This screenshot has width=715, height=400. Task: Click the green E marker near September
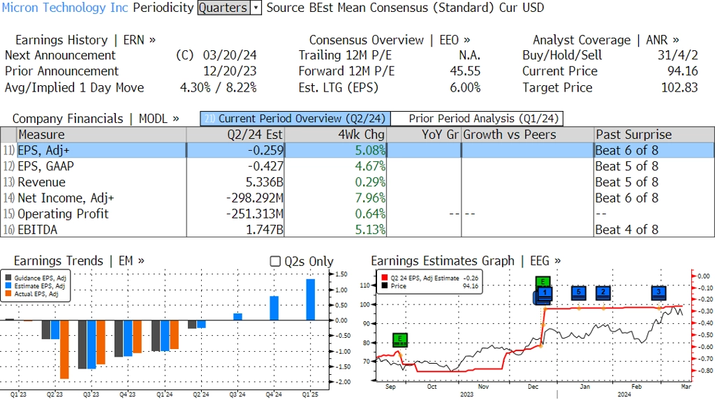(x=400, y=340)
